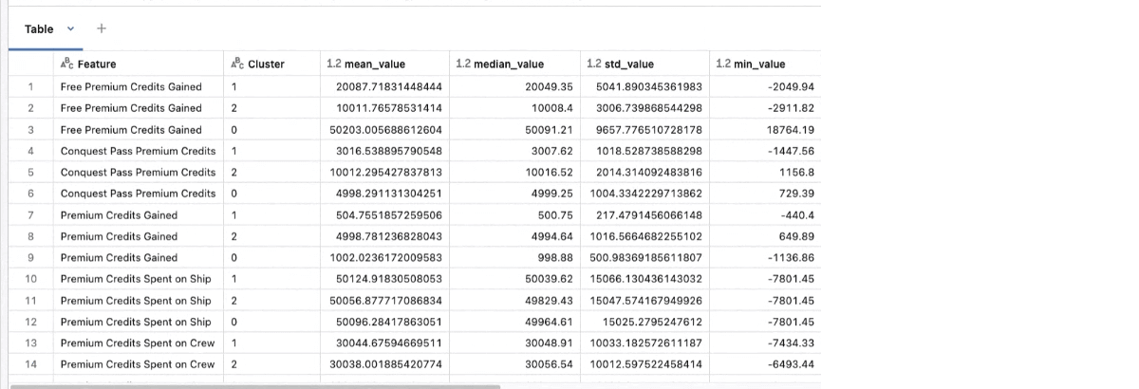Click the numeric type icon beside std_value
1139x389 pixels.
tap(594, 65)
